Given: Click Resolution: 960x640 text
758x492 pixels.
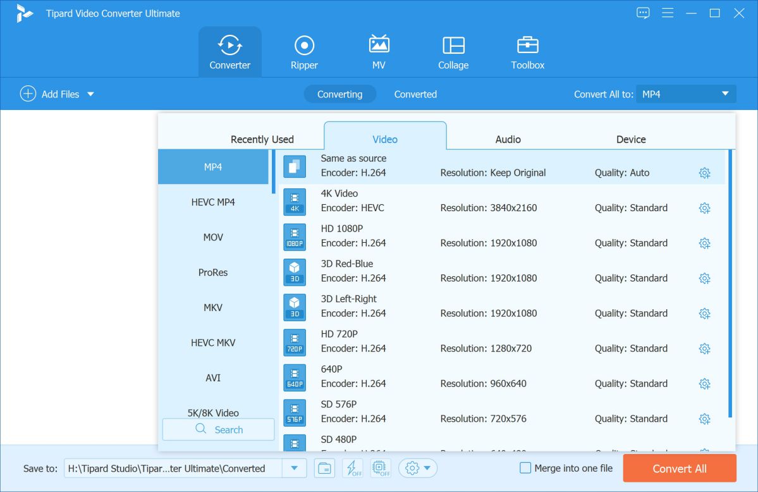Looking at the screenshot, I should [x=483, y=384].
